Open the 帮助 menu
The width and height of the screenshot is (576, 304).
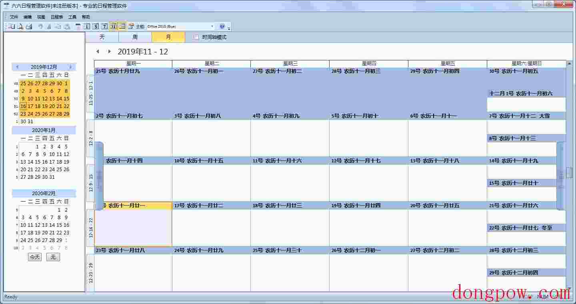[86, 17]
